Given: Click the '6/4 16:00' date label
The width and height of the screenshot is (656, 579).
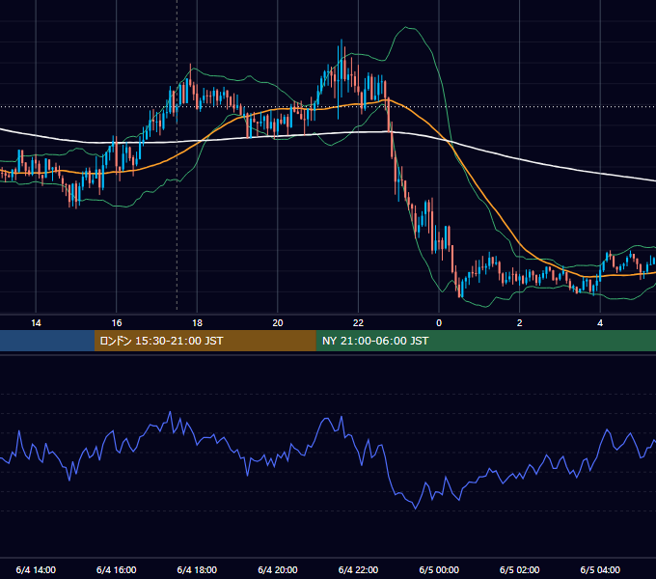Looking at the screenshot, I should [117, 569].
